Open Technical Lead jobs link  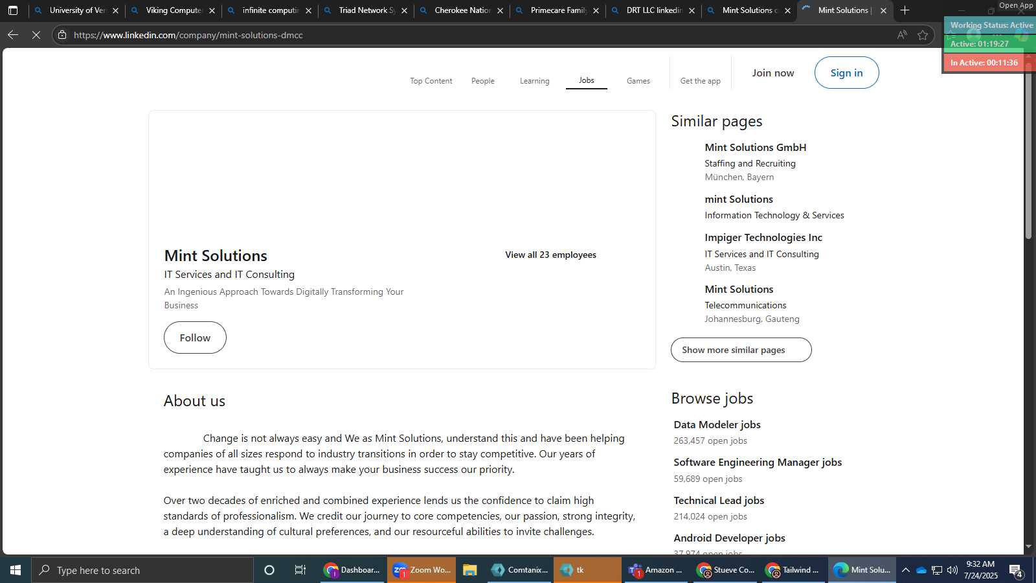(x=719, y=501)
